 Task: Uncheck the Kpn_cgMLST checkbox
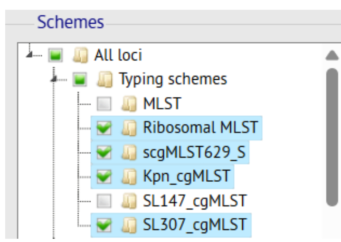104,176
